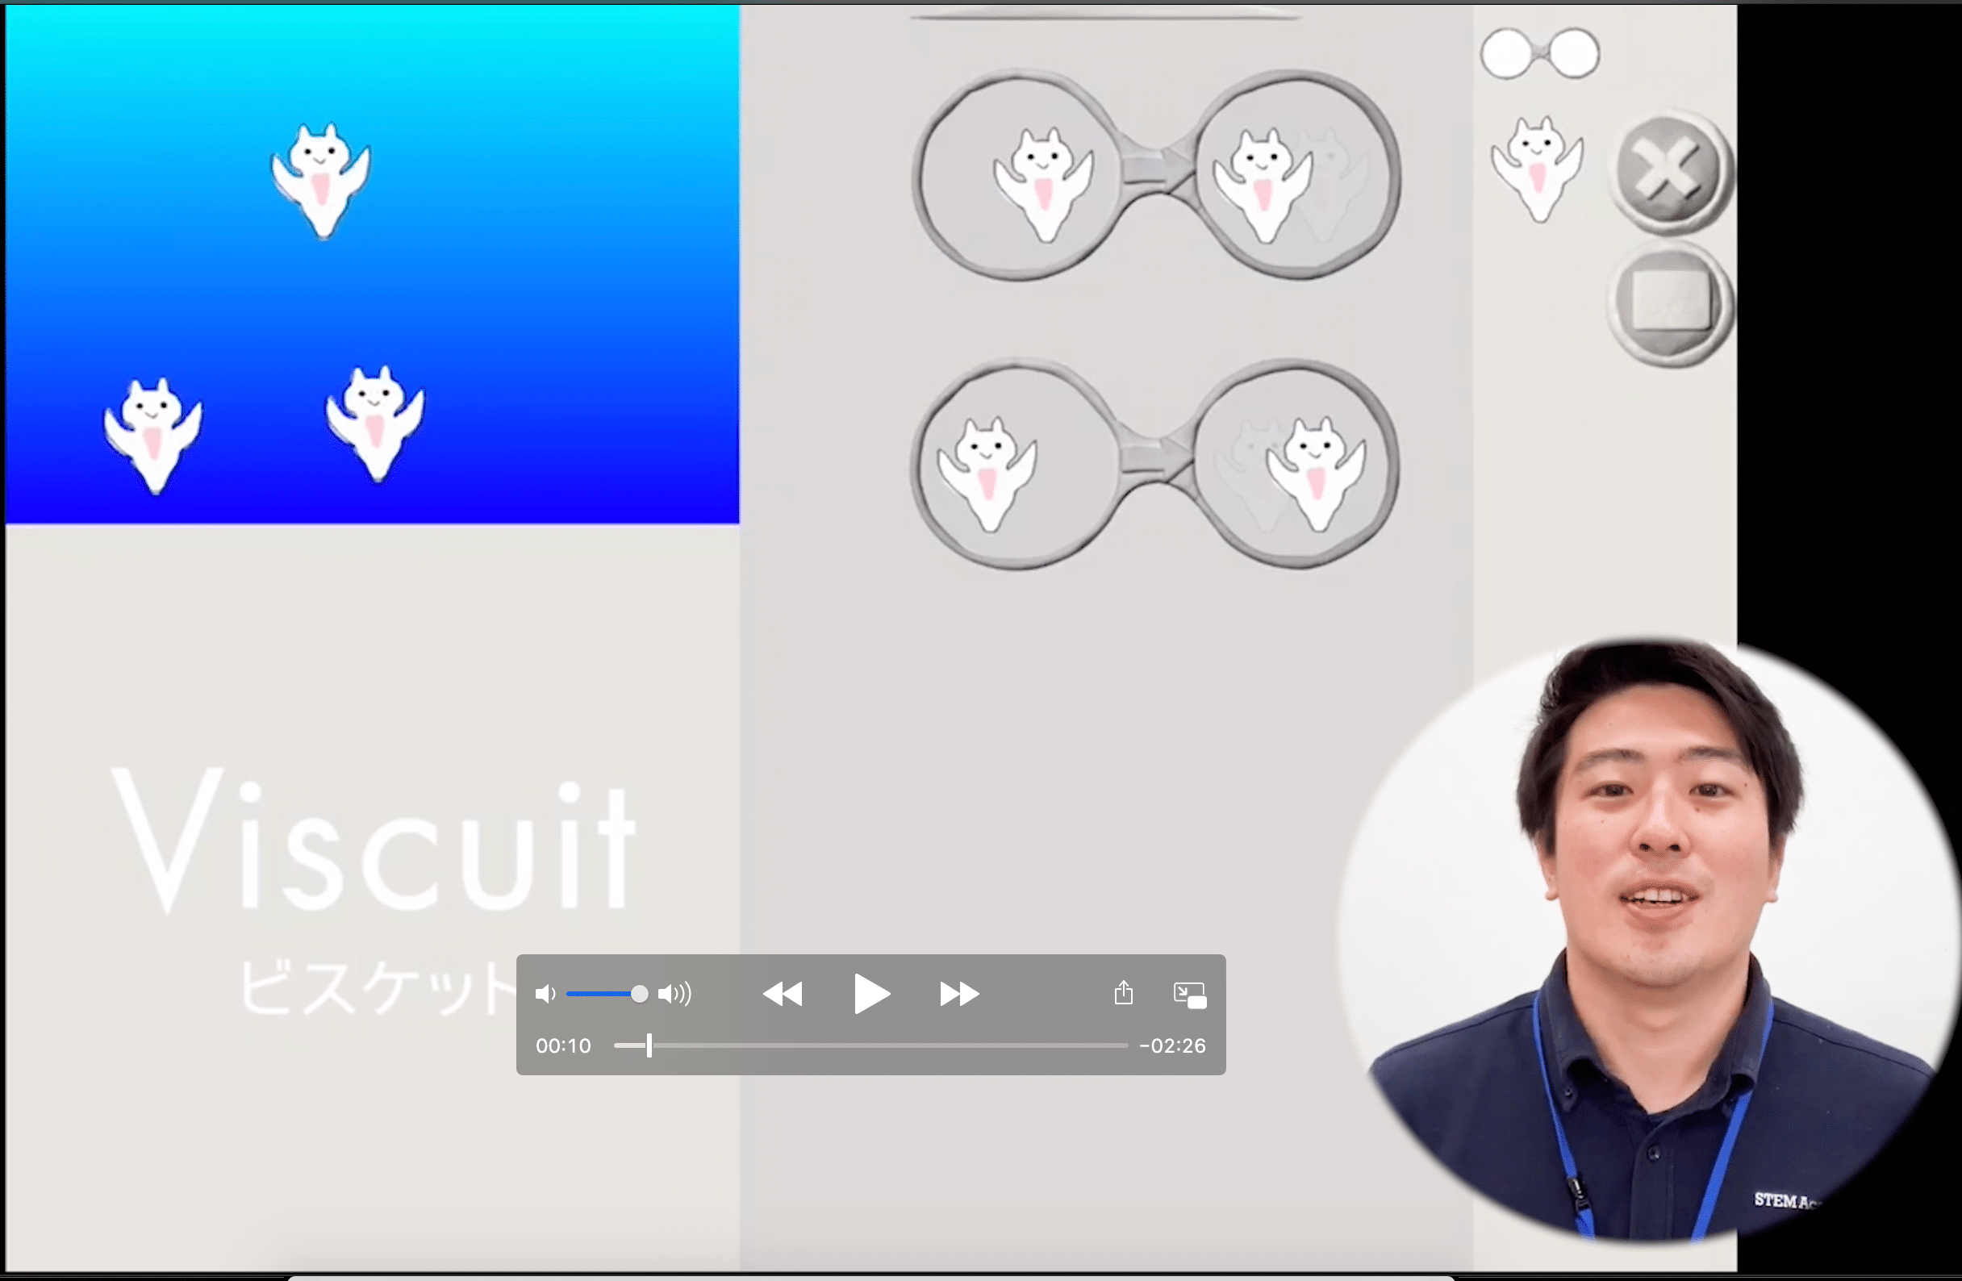Select the cat sprite in parts palette
The height and width of the screenshot is (1281, 1962).
1537,169
